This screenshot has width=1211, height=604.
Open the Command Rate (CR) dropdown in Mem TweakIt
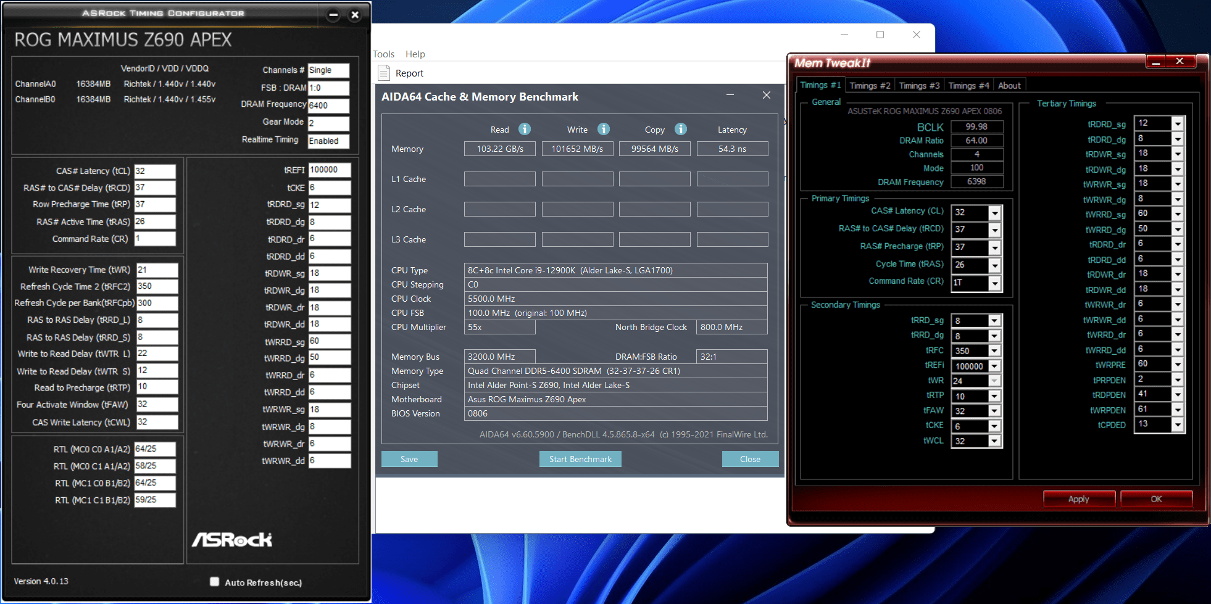coord(994,283)
